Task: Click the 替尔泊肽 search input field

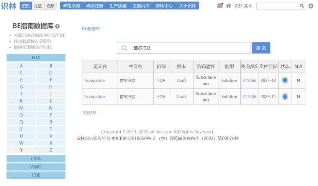Action: (188, 48)
